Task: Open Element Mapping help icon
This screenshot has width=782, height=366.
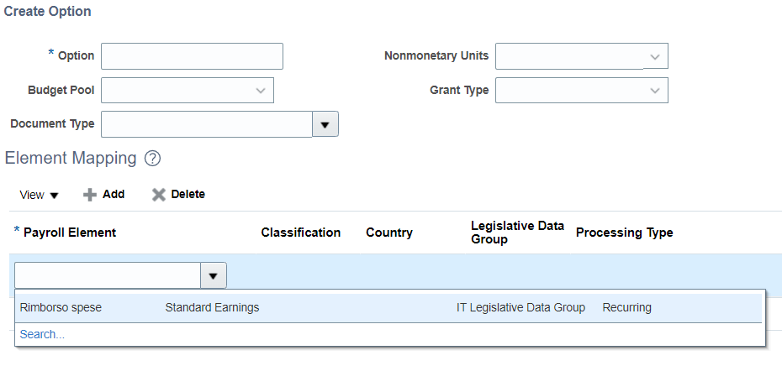Action: tap(152, 159)
